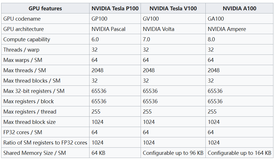Click the "GPU features" column header
The image size is (274, 160).
click(45, 8)
